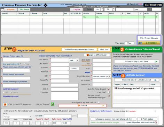164x127 pixels.
Task: Click the Comment text area
Action: (65, 96)
